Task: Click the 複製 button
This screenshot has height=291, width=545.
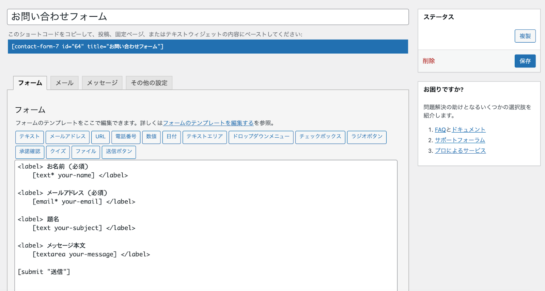Action: point(525,36)
